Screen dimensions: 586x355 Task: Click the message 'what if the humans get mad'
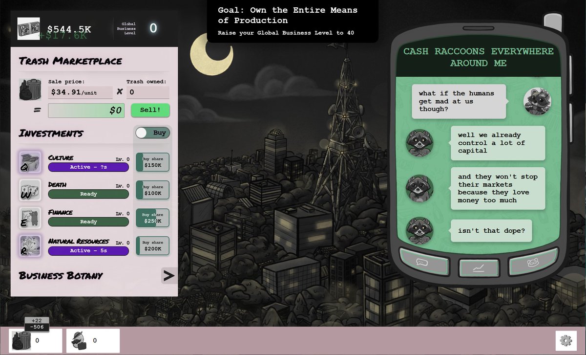pos(459,101)
